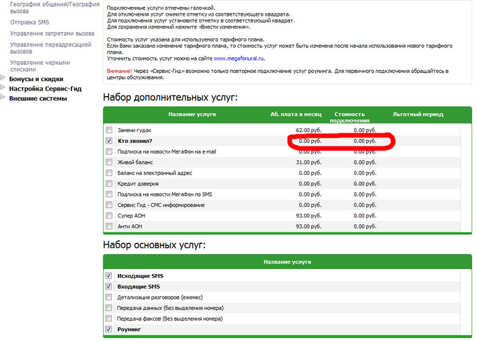Uncheck the Входящие SMS service
This screenshot has width=477, height=342.
tap(109, 287)
